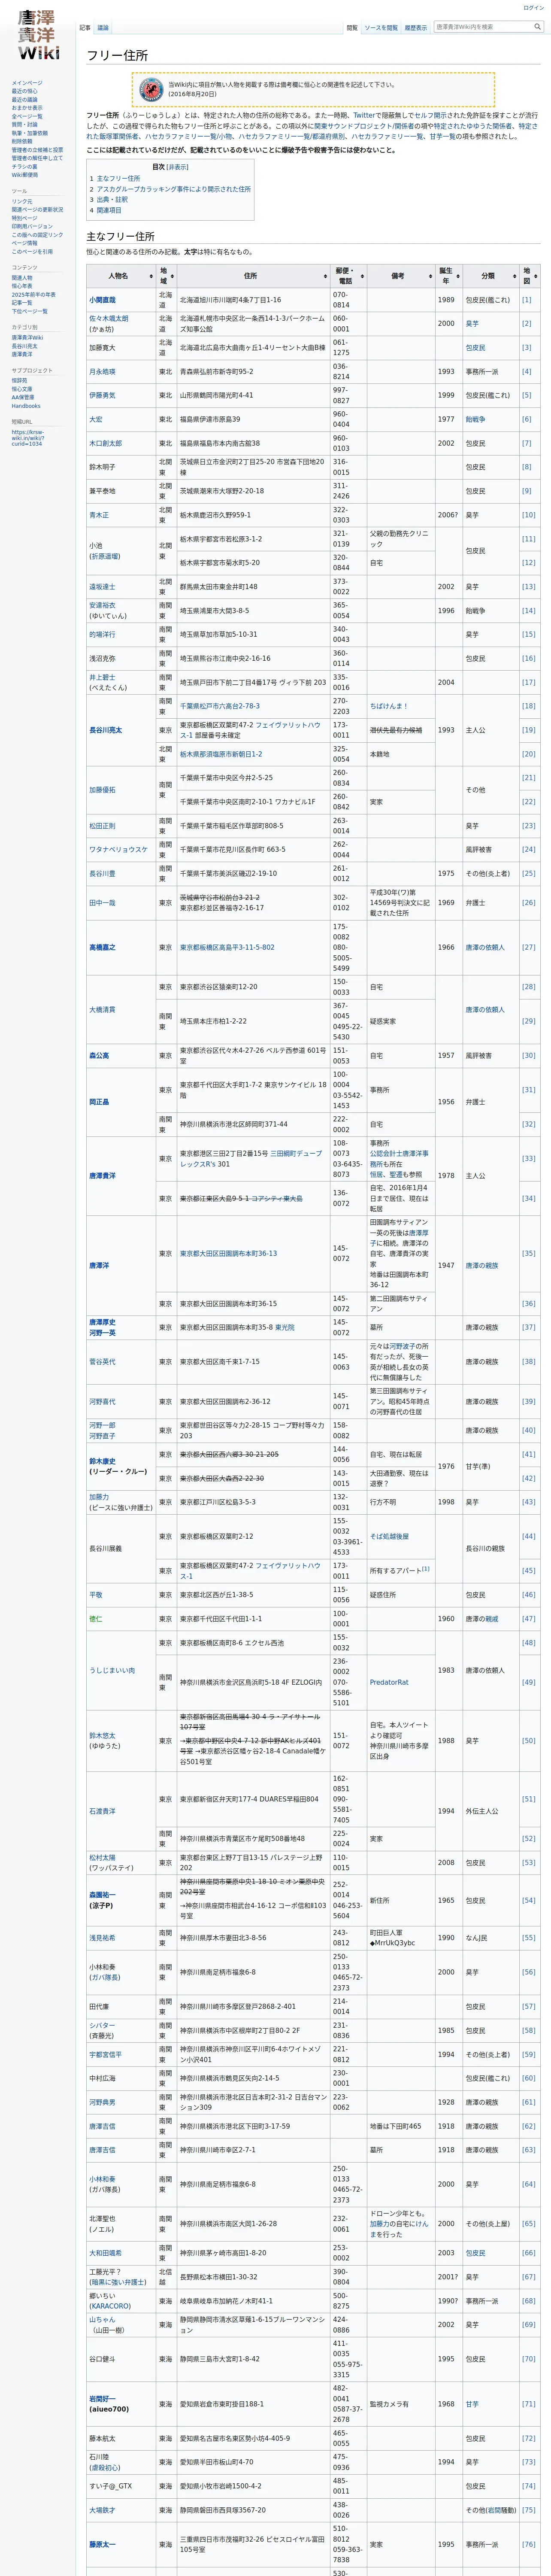Switch to the 記事 tab

(x=85, y=28)
